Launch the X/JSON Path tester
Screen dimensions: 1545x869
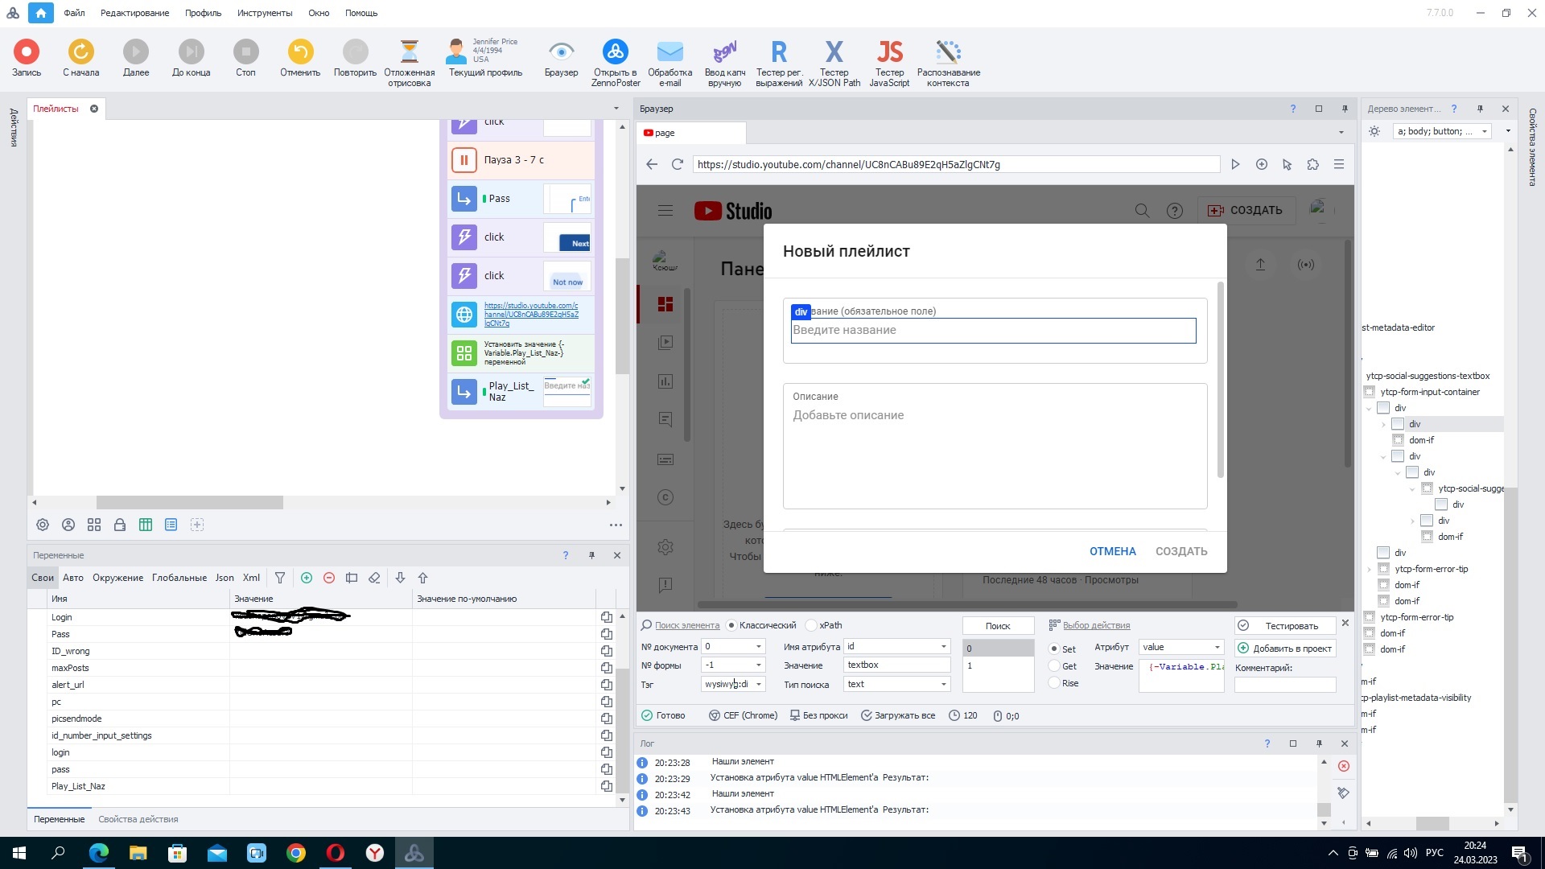pos(834,63)
